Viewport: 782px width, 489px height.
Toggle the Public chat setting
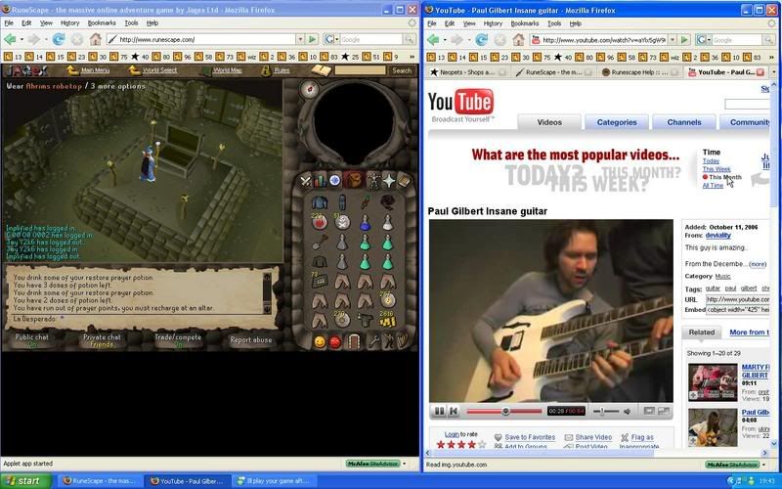point(32,339)
